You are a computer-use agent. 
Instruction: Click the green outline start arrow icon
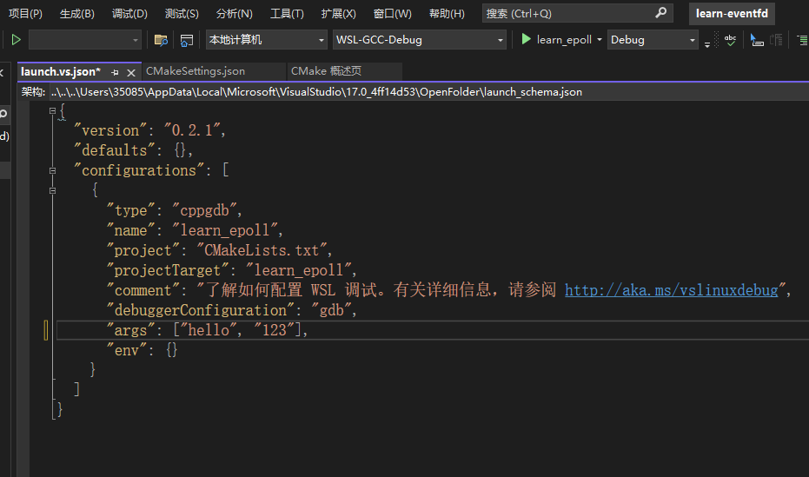[16, 40]
